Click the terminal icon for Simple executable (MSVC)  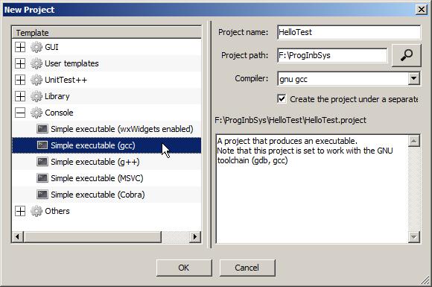coord(42,178)
